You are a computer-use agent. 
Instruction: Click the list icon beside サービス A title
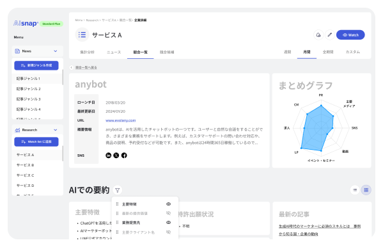(x=82, y=35)
